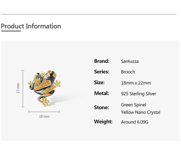181x156 pixels.
Task: Select the Size label
Action: (x=99, y=82)
